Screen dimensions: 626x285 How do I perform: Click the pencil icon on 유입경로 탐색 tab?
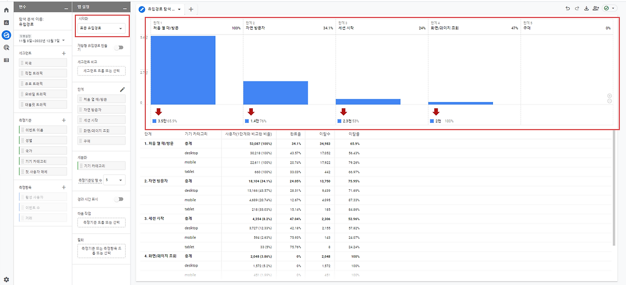(142, 9)
